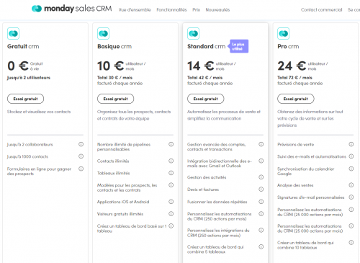
Task: View info for Signatures d'e-mail personnalisées
Action: coord(351,197)
